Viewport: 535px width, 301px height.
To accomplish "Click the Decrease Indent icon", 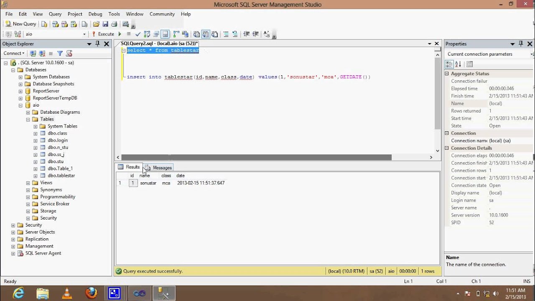I will click(246, 34).
